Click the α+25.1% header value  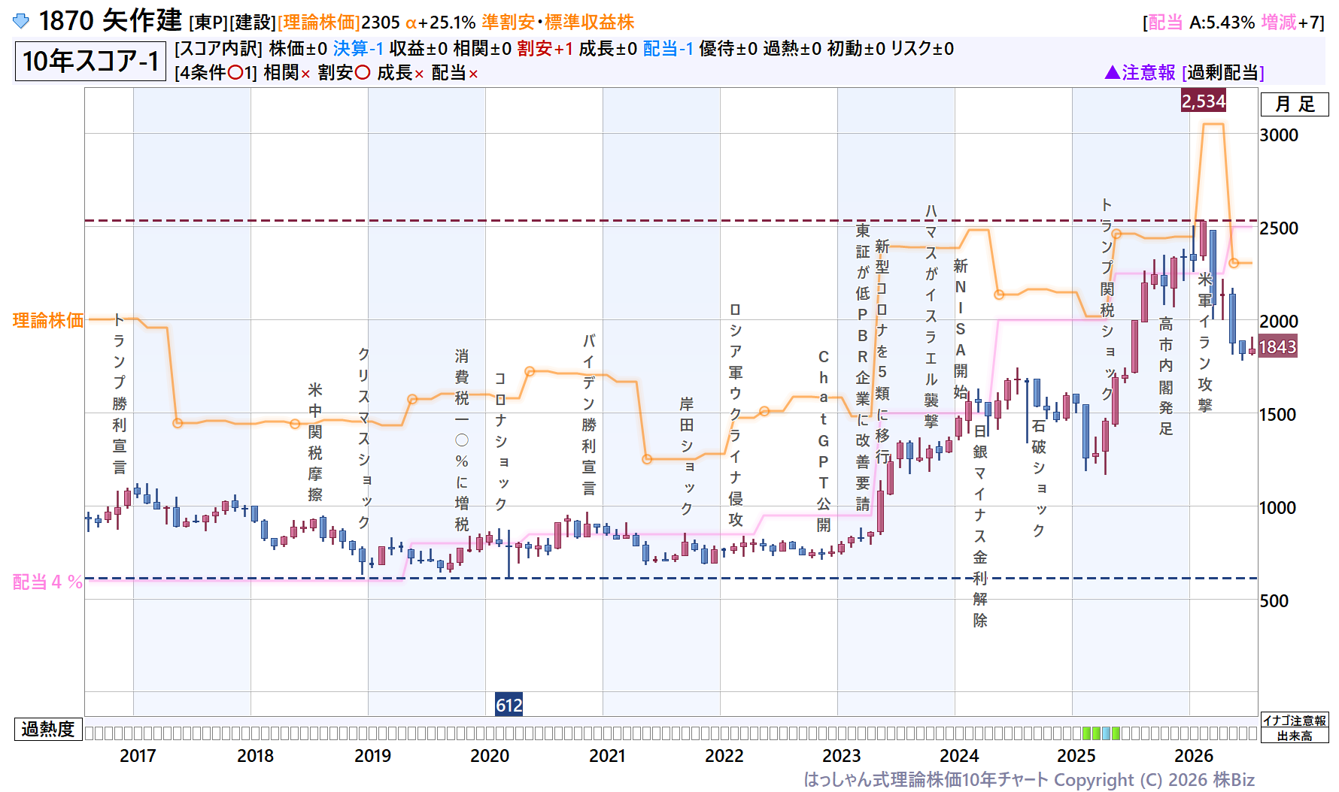pos(440,23)
